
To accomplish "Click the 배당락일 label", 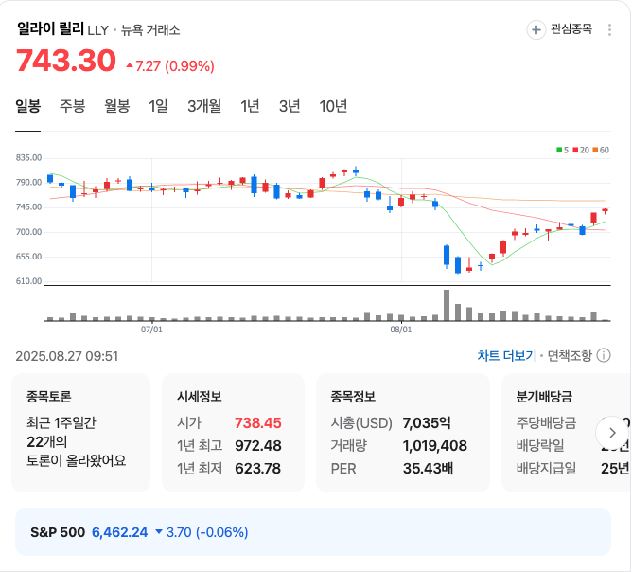I will 540,446.
